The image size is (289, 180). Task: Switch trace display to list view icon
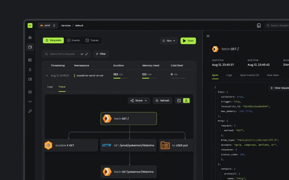(x=179, y=100)
